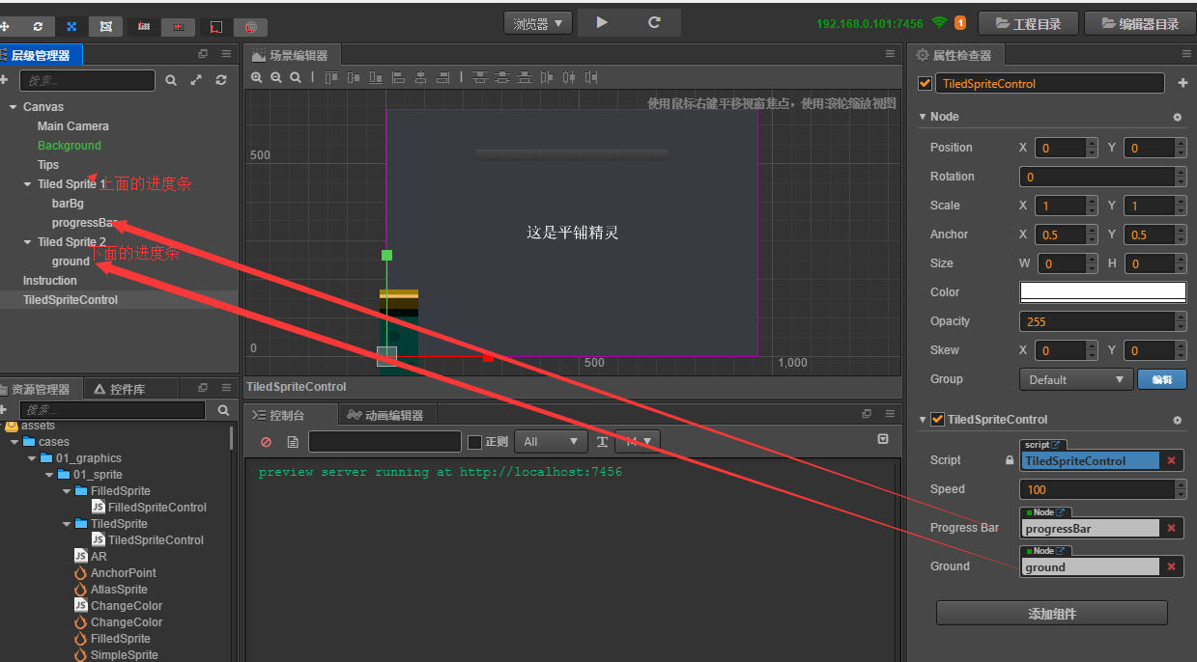The height and width of the screenshot is (662, 1197).
Task: Clear the Ground node reference
Action: (1172, 566)
